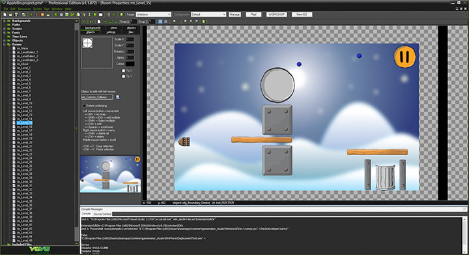Click the WORKSHOP button
This screenshot has width=469, height=255.
pyautogui.click(x=277, y=14)
